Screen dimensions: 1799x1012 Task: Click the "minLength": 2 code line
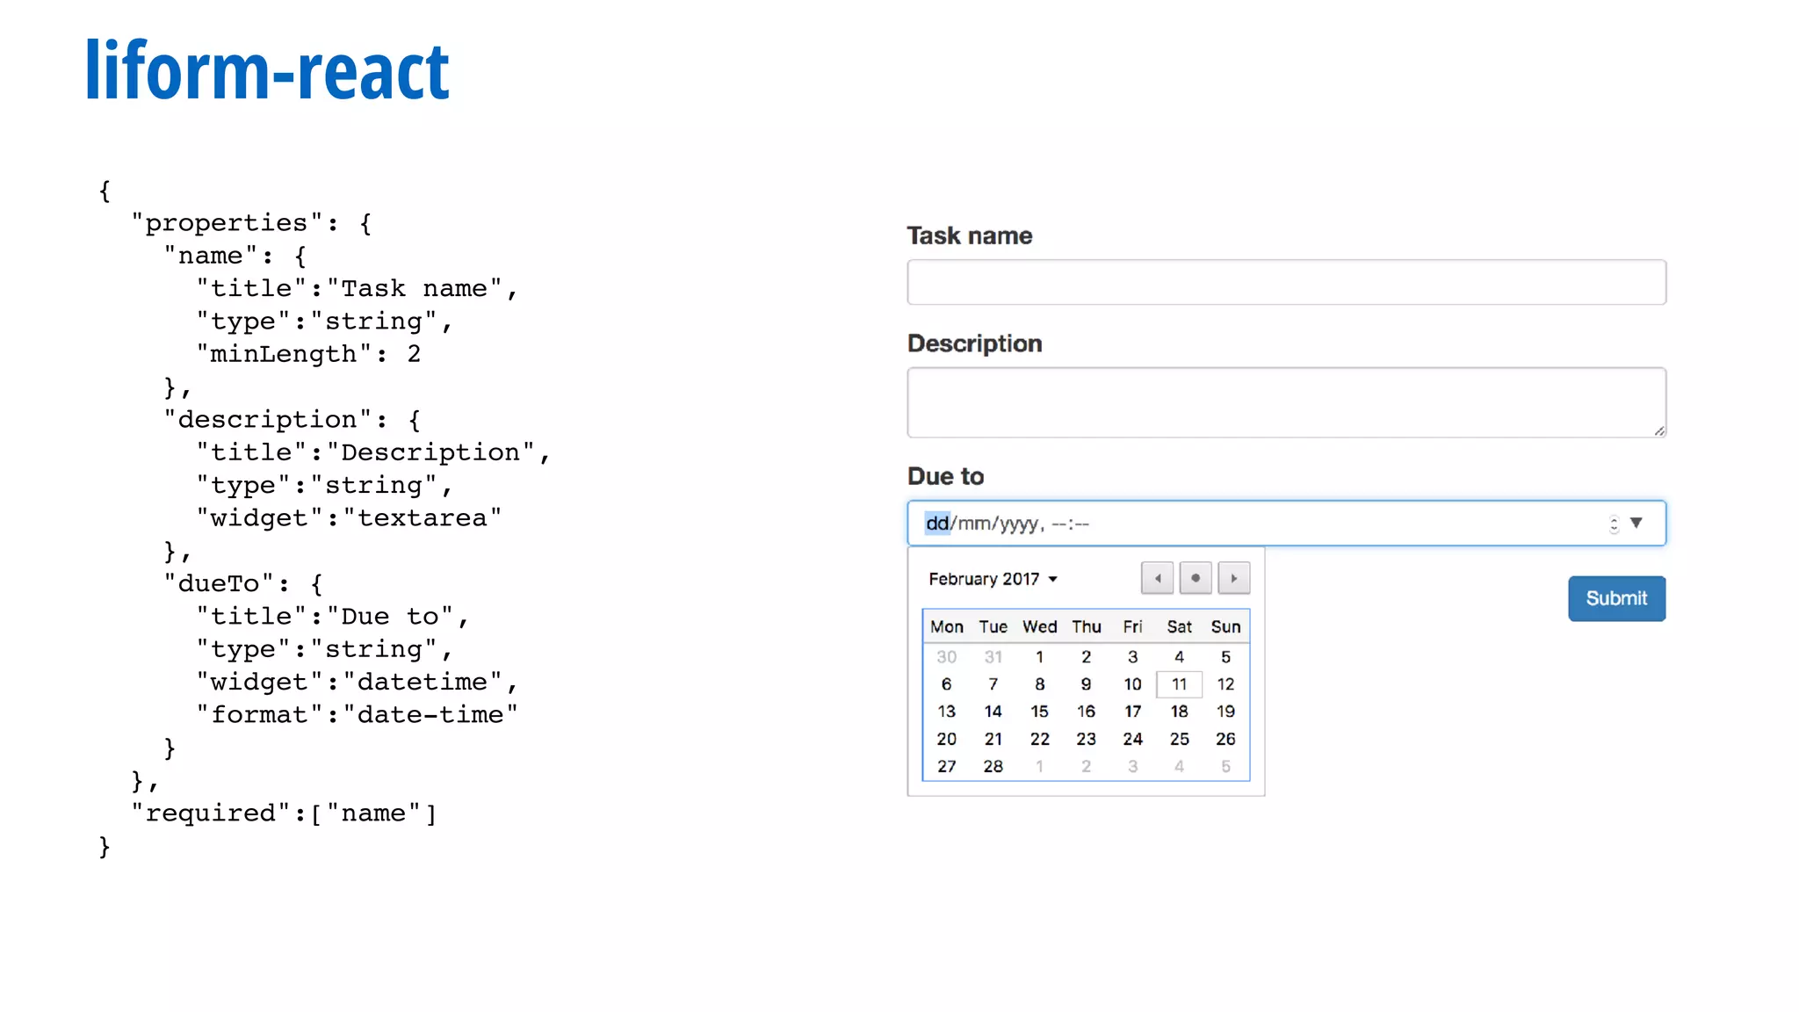(308, 354)
